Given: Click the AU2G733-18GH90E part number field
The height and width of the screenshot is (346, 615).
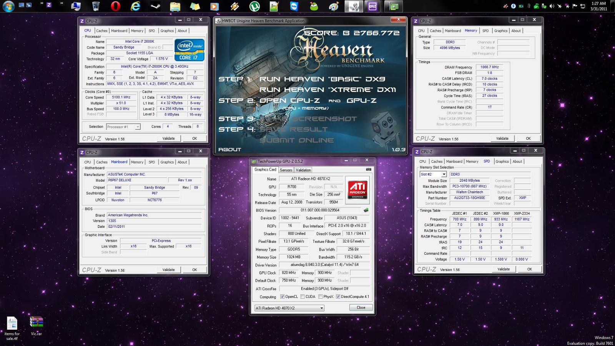Looking at the screenshot, I should (x=469, y=198).
